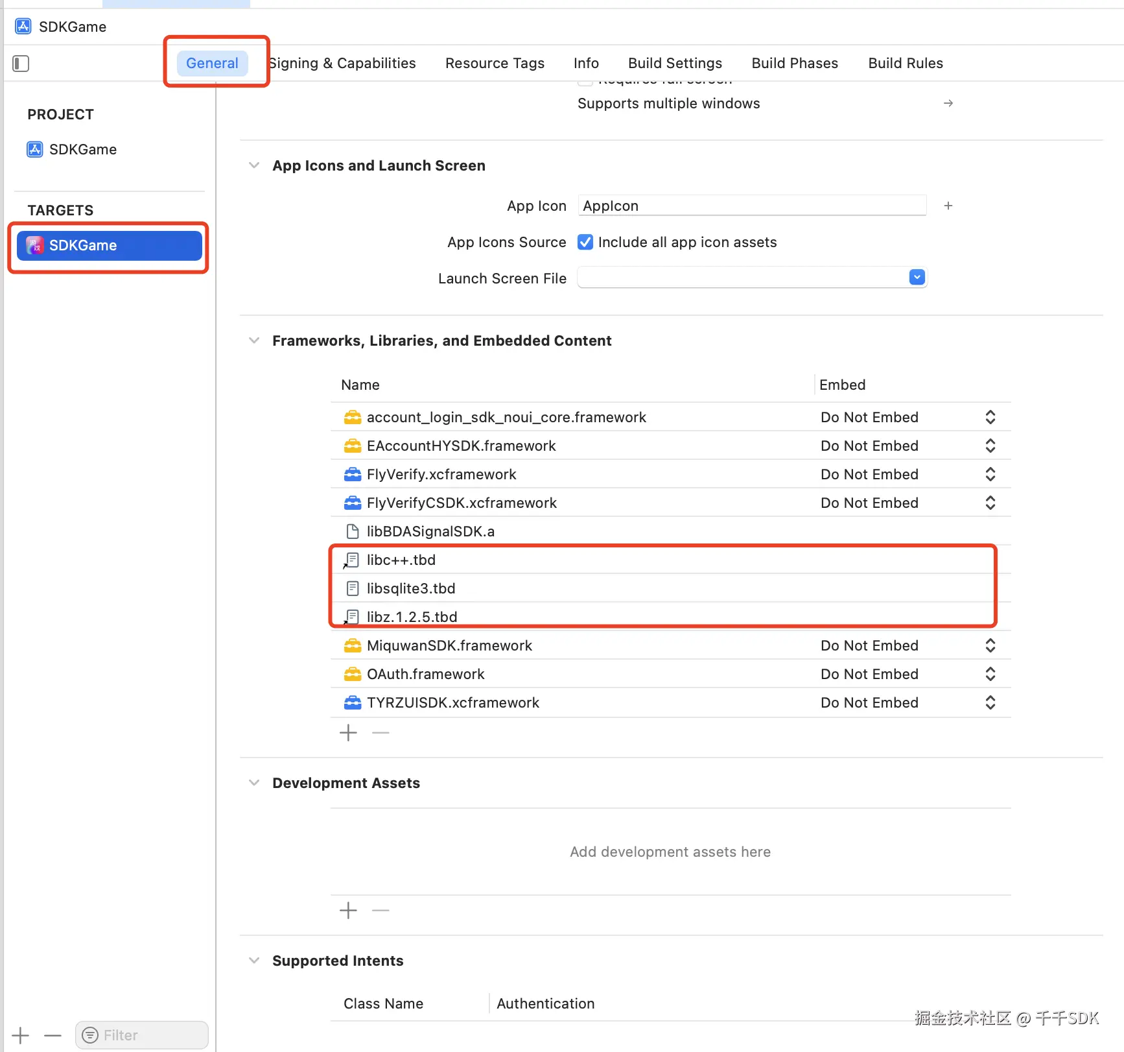The image size is (1124, 1052).
Task: Click MiquwanSDK.framework toolbox icon
Action: 353,645
